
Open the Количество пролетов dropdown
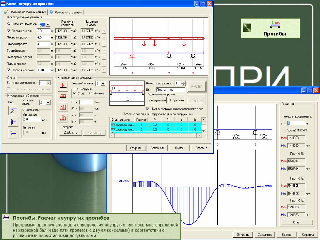(x=47, y=24)
